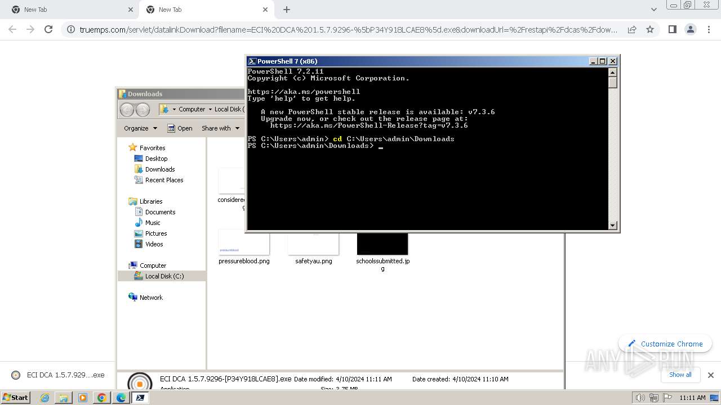Open Microsoft Edge from taskbar

click(121, 398)
